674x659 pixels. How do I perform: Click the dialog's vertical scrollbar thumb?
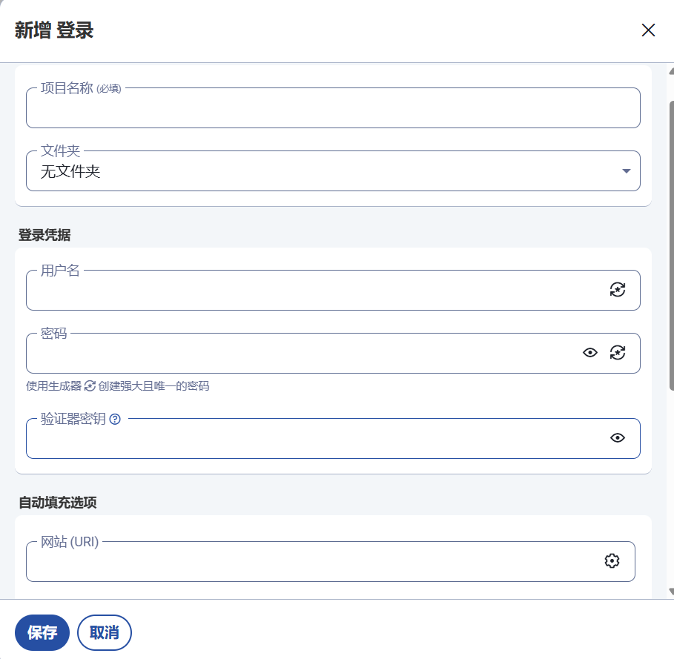(x=671, y=245)
